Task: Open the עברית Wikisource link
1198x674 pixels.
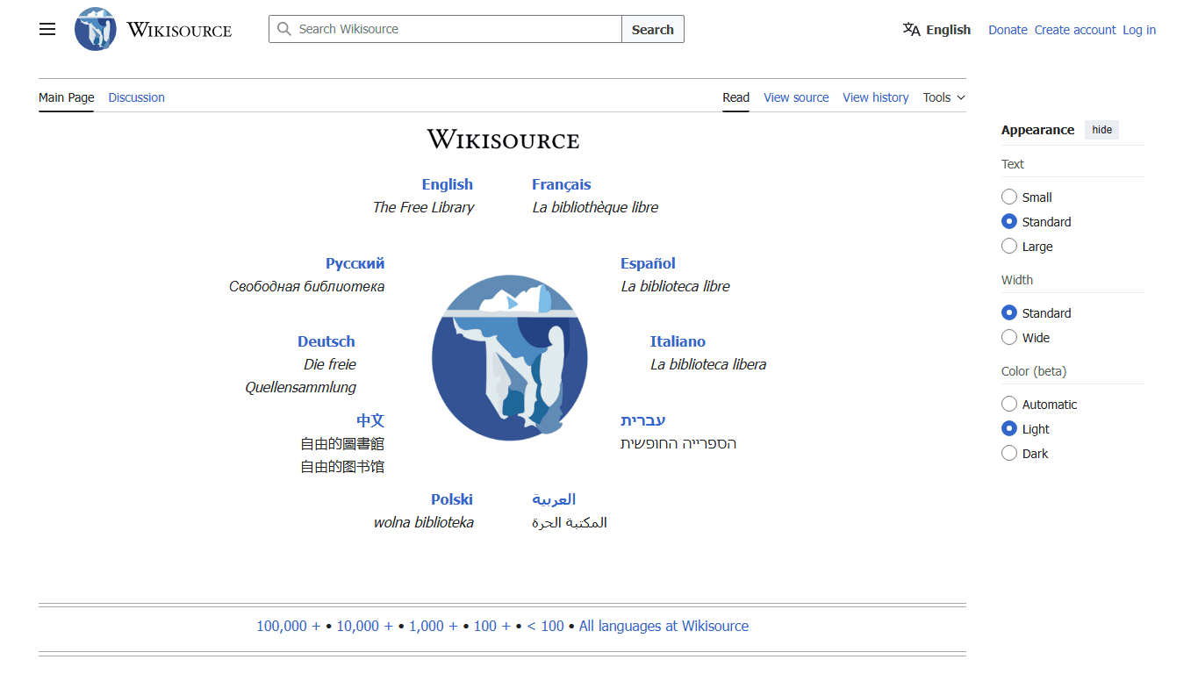Action: click(643, 420)
